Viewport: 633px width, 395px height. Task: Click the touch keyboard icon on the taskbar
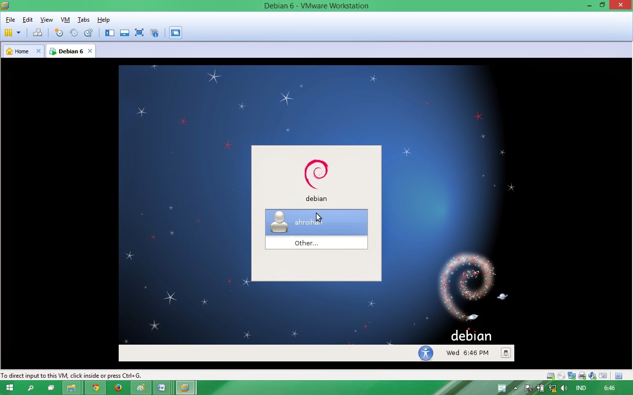pos(502,388)
